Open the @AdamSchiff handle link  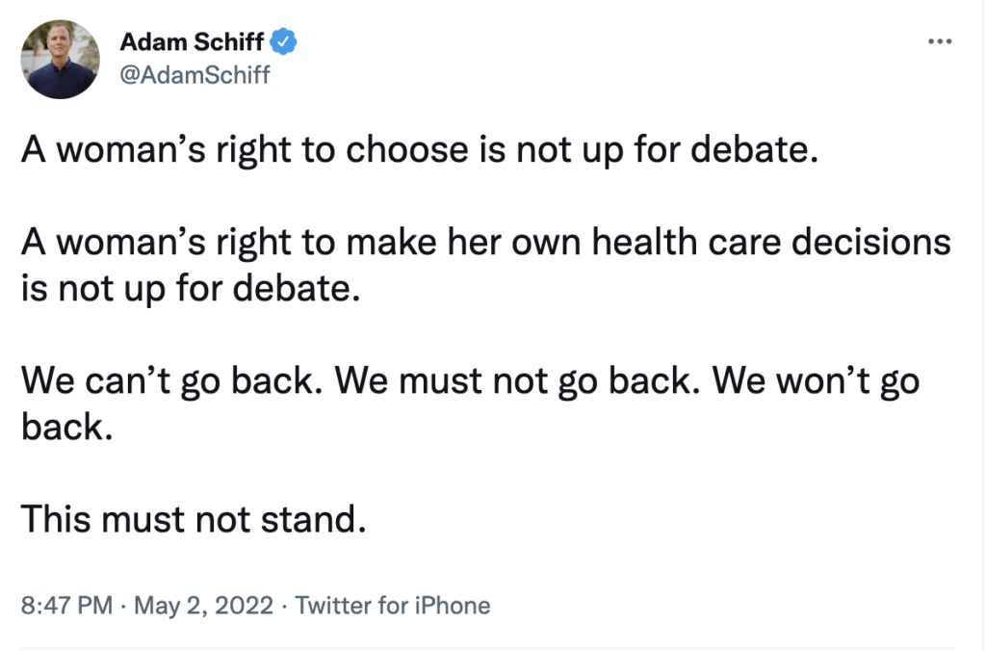point(194,75)
